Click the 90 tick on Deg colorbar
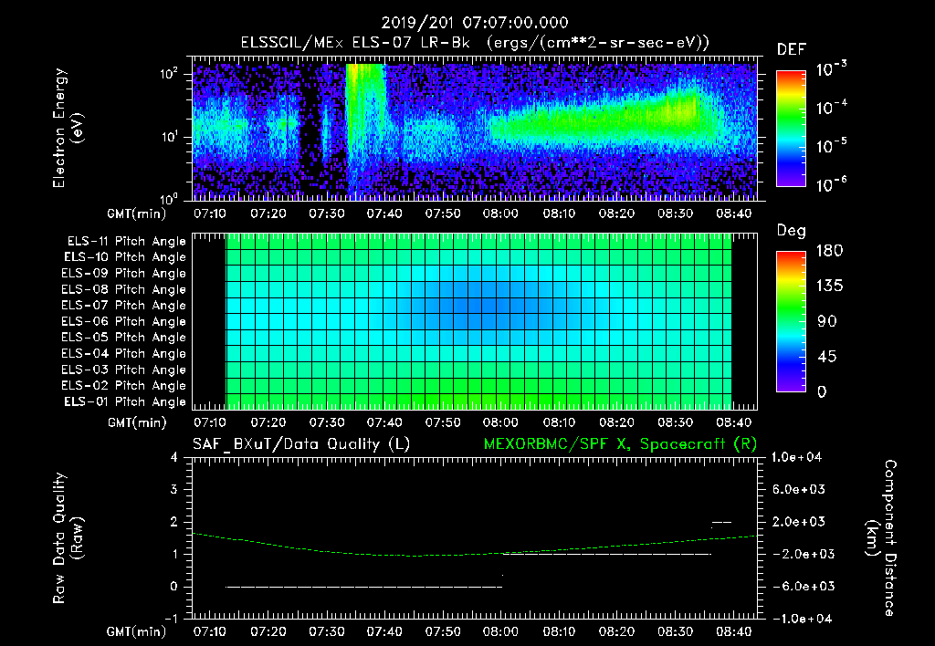This screenshot has width=935, height=646. pyautogui.click(x=827, y=322)
